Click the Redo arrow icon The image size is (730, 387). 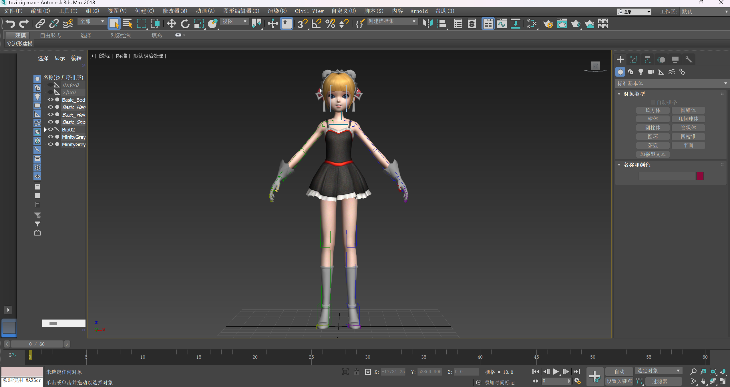tap(24, 24)
